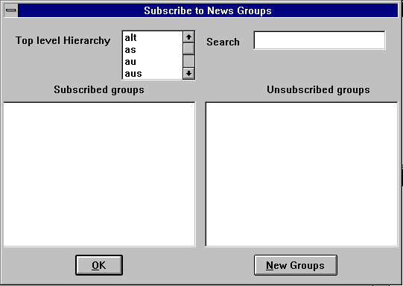The width and height of the screenshot is (403, 286).
Task: Select the 'au' hierarchy entry
Action: tap(153, 62)
